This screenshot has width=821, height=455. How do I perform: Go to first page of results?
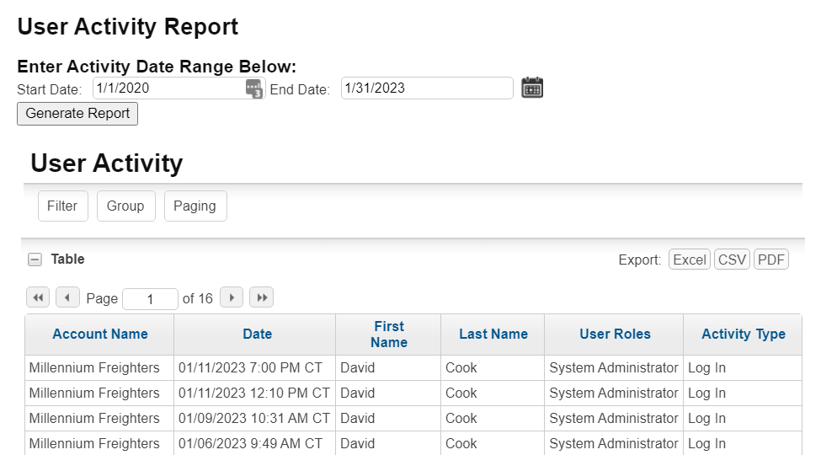click(x=38, y=297)
